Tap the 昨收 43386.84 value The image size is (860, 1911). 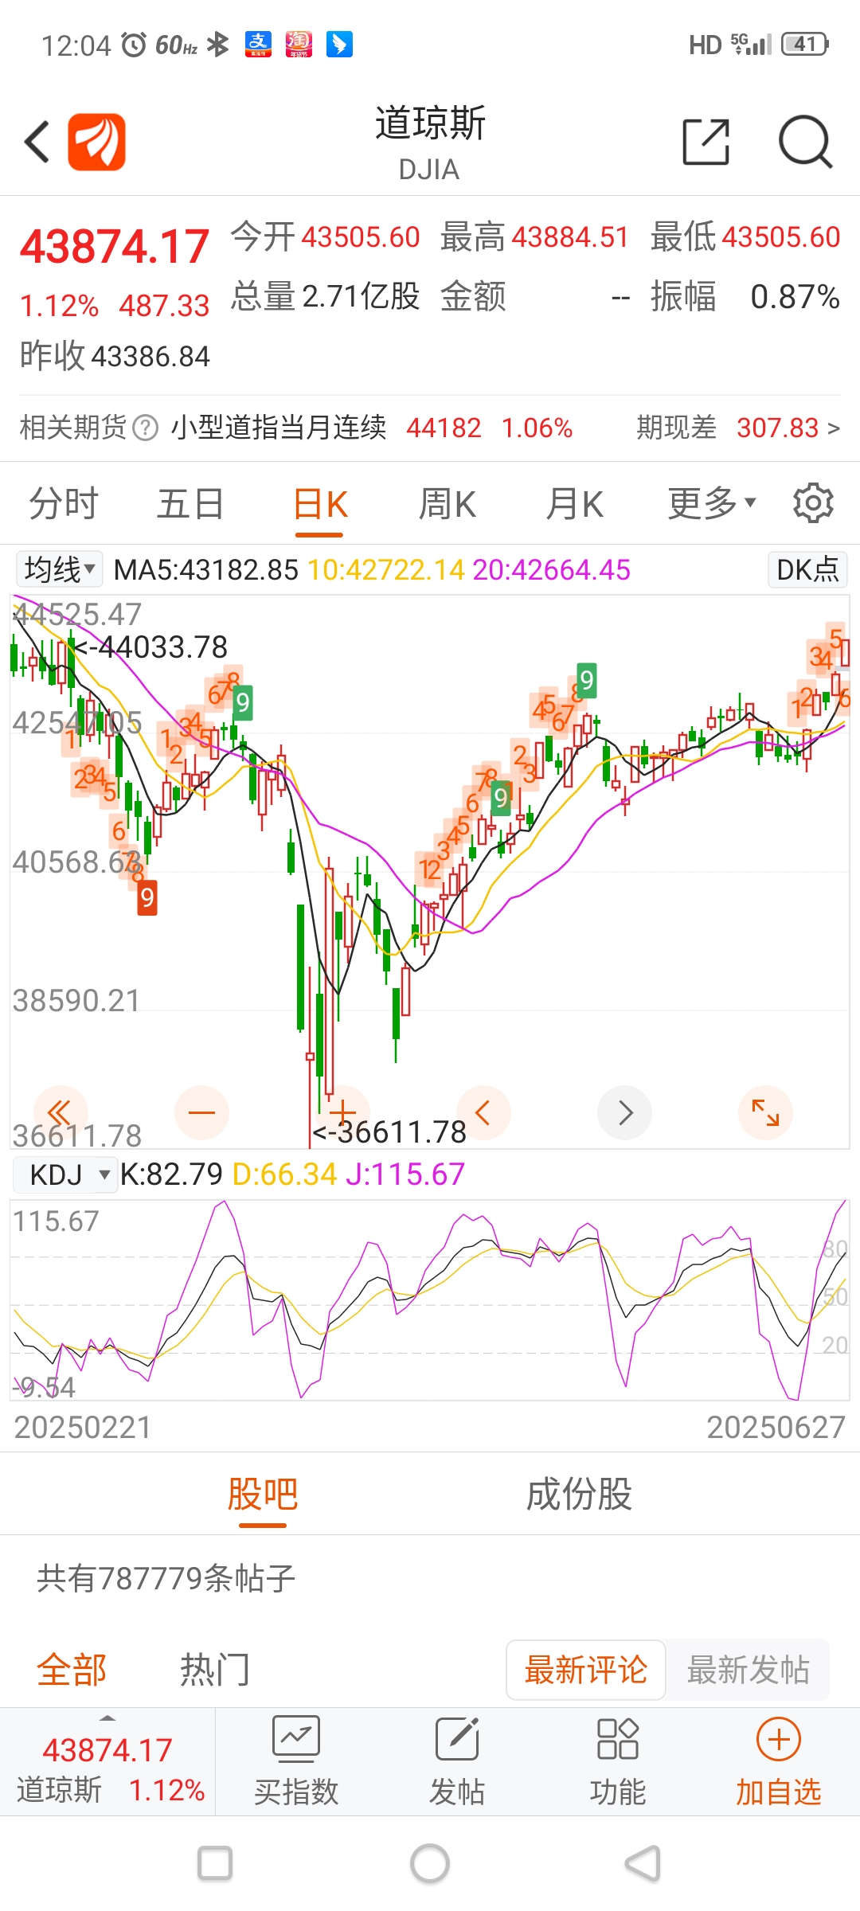pos(115,356)
